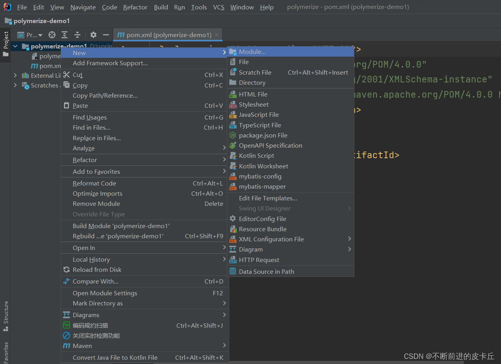Click the Reload from Disk icon

click(66, 269)
